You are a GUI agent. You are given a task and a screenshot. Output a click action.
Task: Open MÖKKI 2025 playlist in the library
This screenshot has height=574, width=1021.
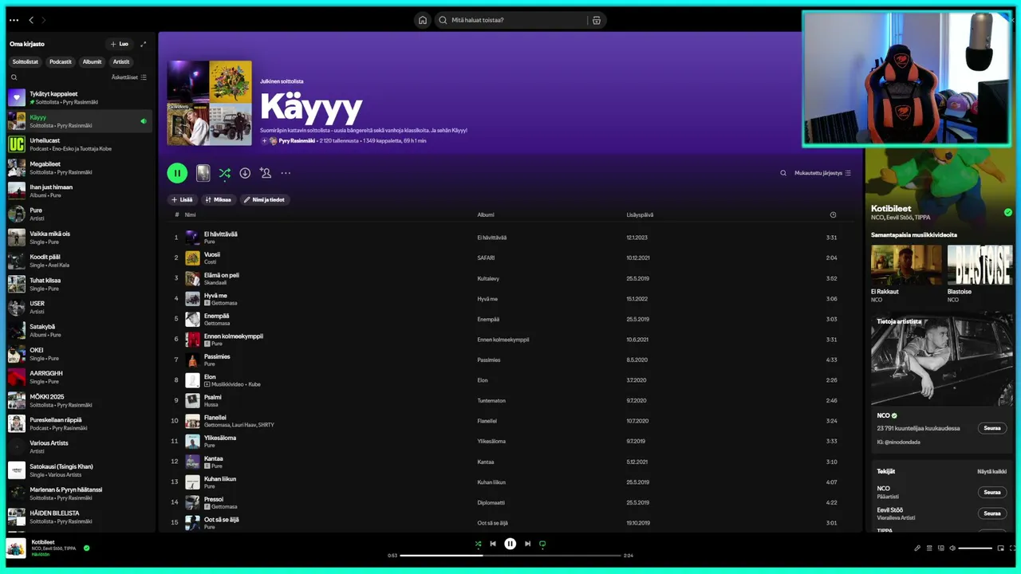(79, 400)
